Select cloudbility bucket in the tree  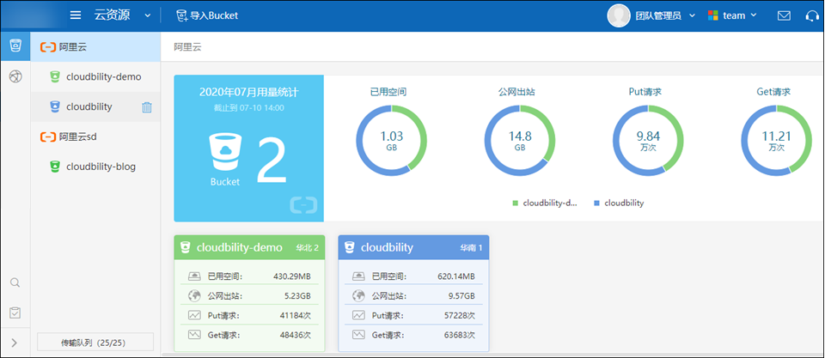pos(95,106)
